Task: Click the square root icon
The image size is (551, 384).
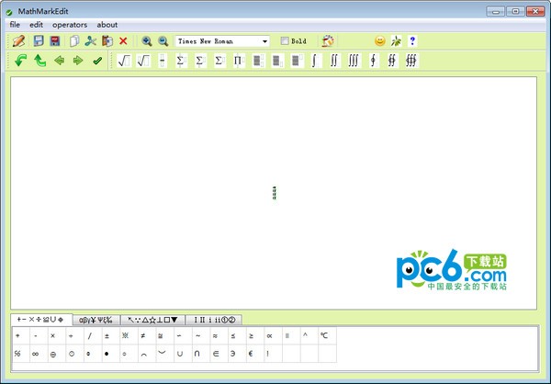Action: click(x=124, y=61)
